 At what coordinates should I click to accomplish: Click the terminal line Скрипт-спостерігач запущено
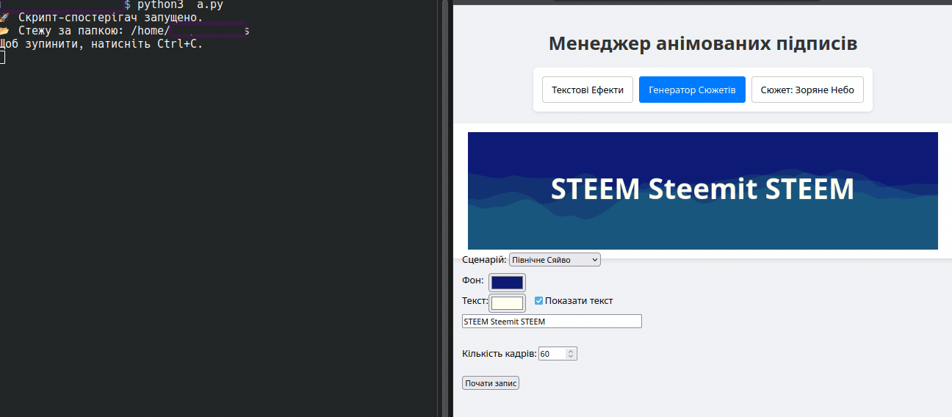110,18
